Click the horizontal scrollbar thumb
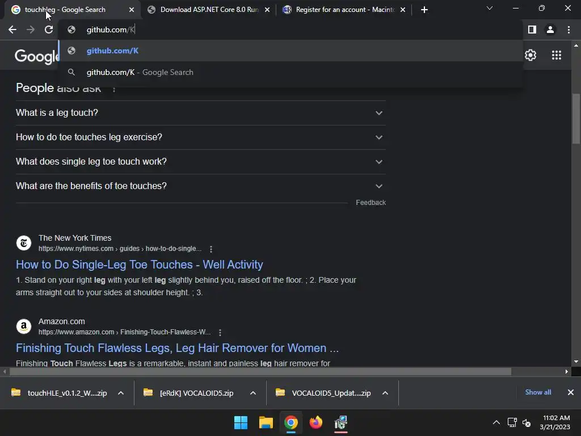This screenshot has width=581, height=436. coord(260,371)
